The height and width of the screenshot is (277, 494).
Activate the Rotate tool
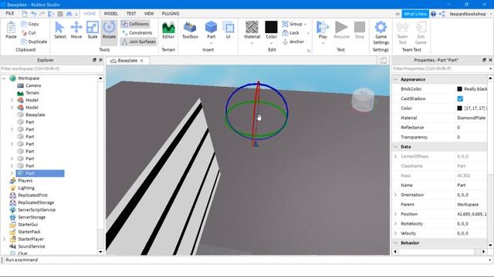pos(109,30)
